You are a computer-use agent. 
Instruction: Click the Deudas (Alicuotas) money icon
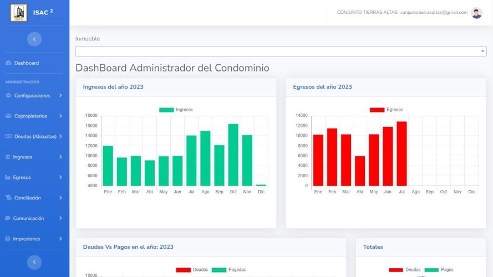click(8, 136)
